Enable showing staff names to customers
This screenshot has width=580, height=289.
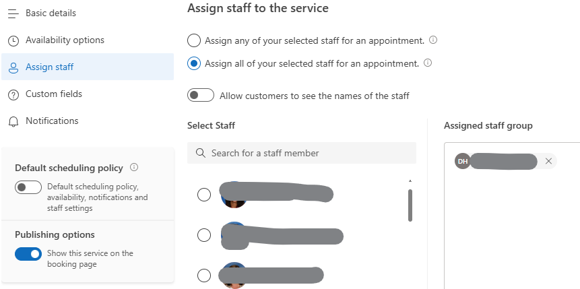[201, 96]
